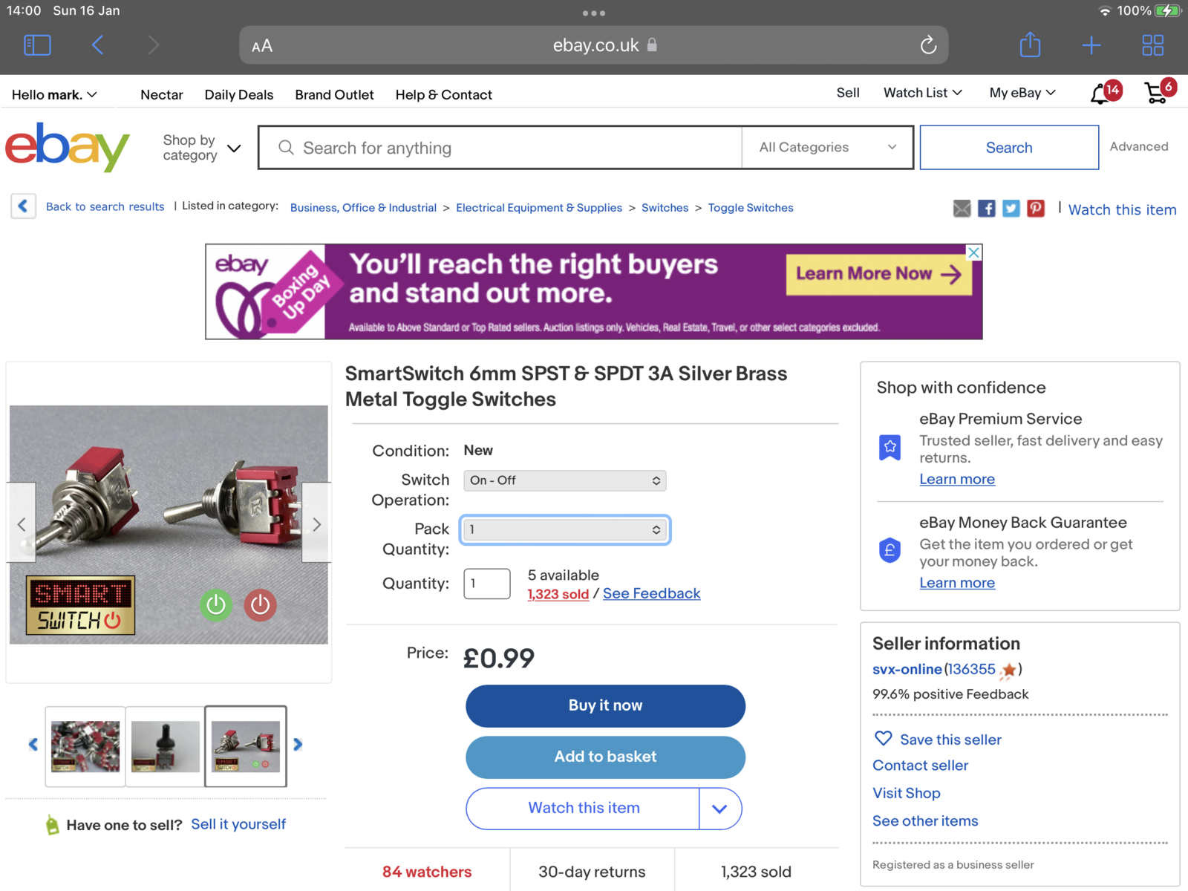Open the Pack Quantity dropdown
1188x891 pixels.
coord(564,530)
